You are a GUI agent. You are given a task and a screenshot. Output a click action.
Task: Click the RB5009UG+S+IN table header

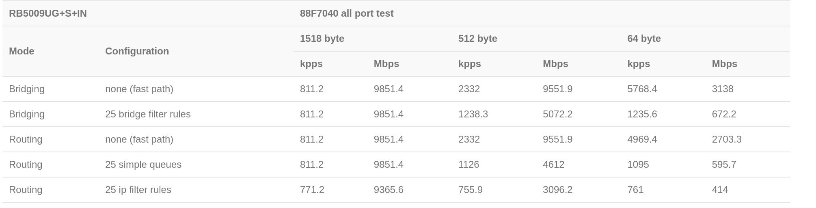(48, 13)
